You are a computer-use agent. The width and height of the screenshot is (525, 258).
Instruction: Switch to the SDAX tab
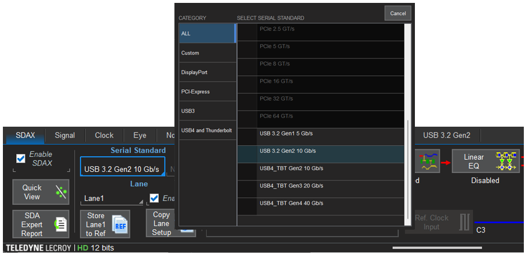point(25,135)
